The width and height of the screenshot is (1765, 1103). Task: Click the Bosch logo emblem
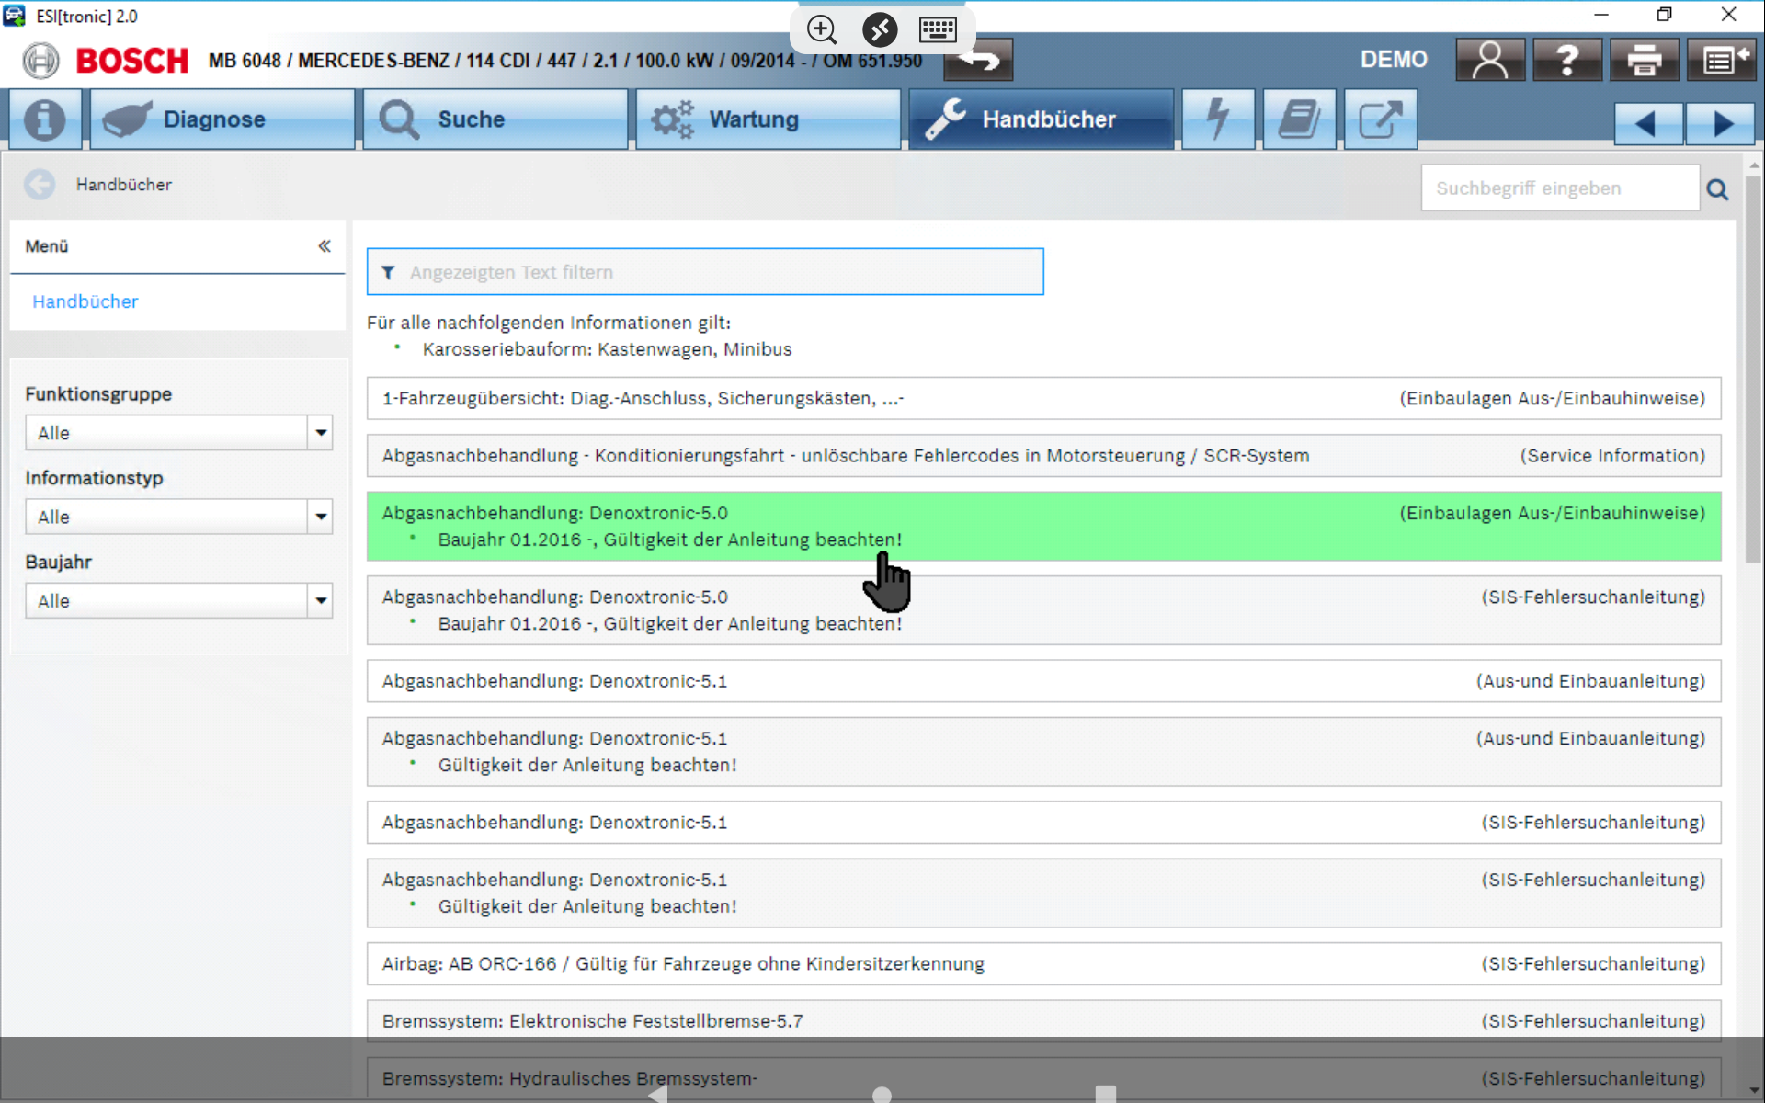pos(40,61)
